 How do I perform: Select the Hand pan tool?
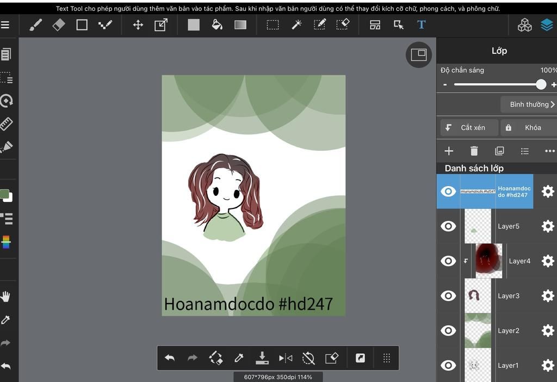tap(5, 297)
